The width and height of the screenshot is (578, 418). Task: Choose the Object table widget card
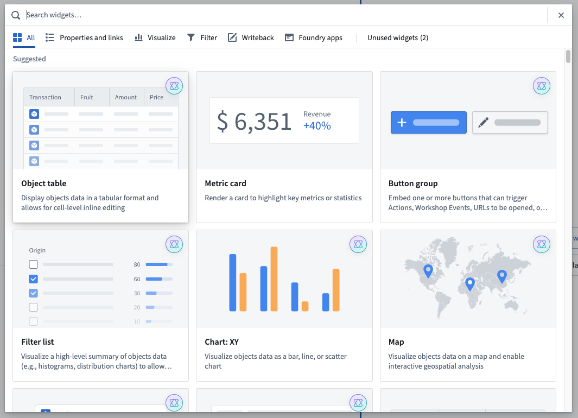tap(100, 147)
